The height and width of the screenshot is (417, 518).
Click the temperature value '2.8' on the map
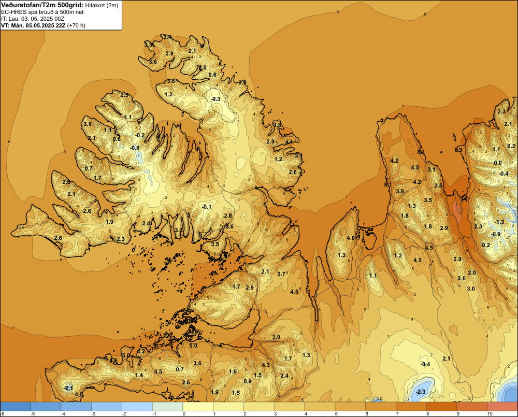pos(228,216)
